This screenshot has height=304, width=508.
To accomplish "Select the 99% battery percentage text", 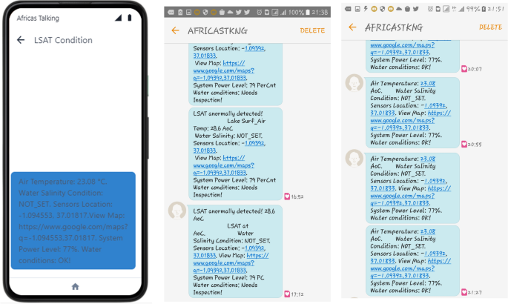I will pyautogui.click(x=473, y=9).
